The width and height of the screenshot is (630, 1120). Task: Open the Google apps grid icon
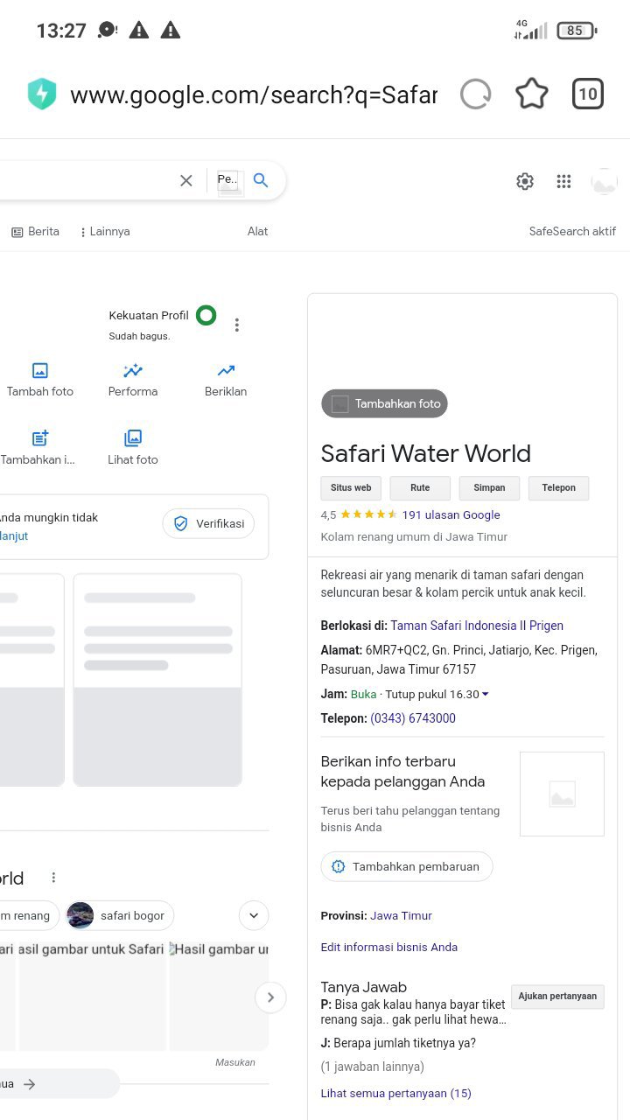564,181
